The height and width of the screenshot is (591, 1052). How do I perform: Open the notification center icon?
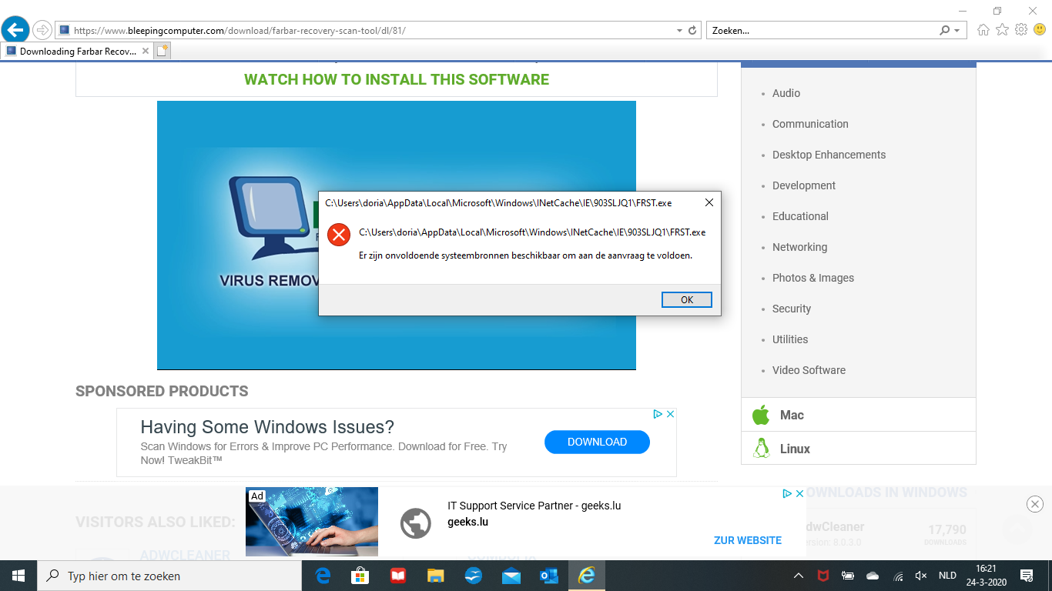(1026, 576)
